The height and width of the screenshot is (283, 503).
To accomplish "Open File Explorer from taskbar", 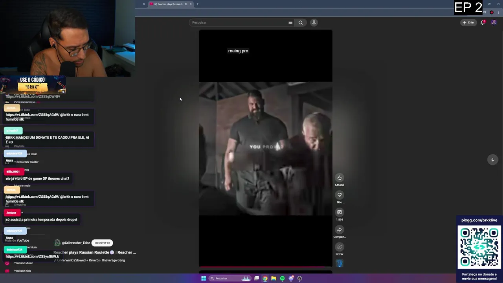I will tap(274, 278).
